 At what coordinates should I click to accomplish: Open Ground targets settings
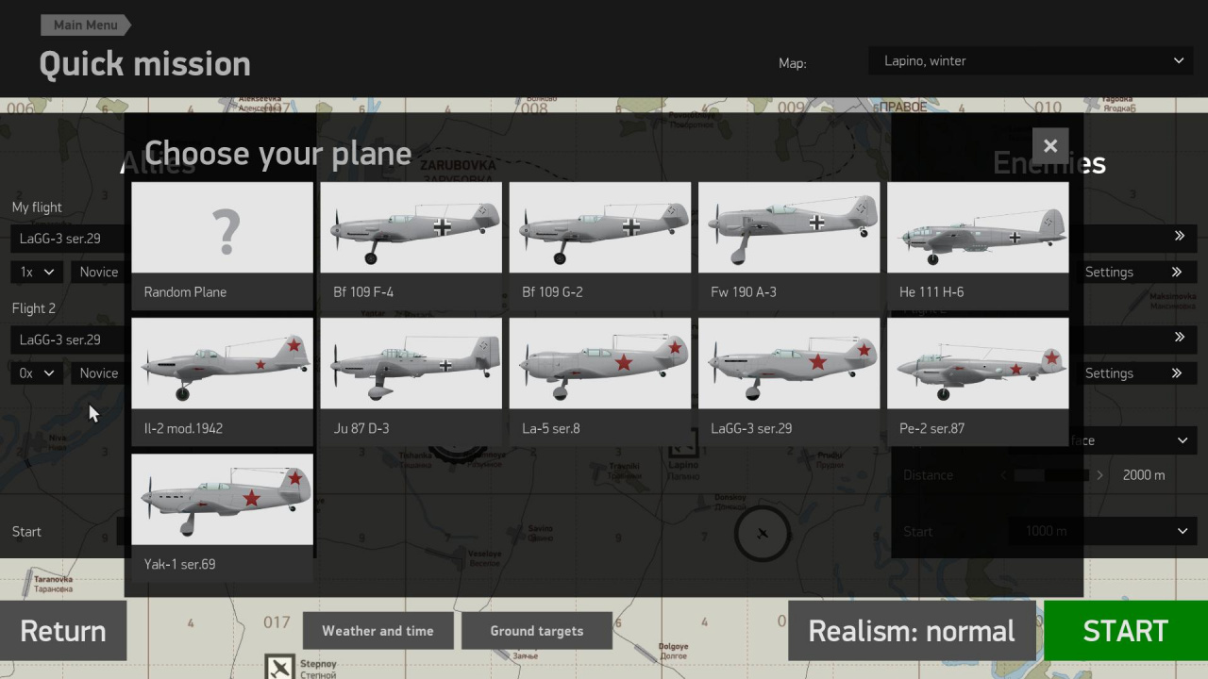coord(536,631)
